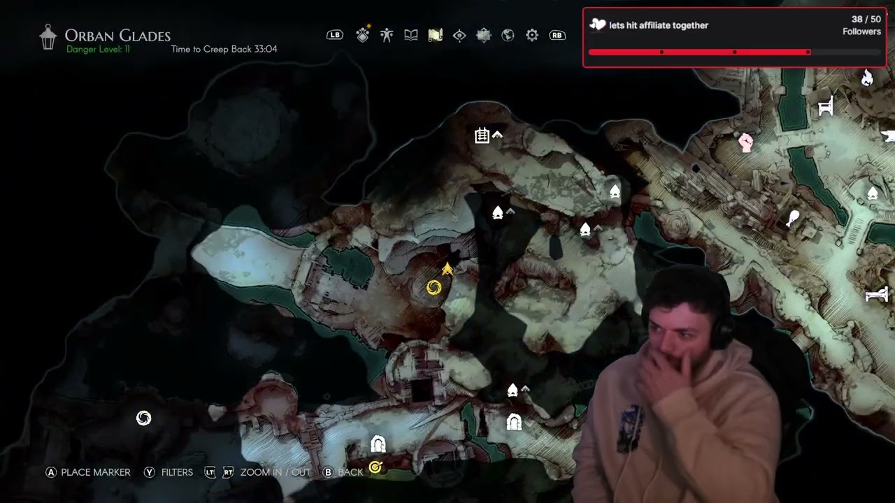
Task: Click the LB previous-tab button
Action: (x=335, y=35)
